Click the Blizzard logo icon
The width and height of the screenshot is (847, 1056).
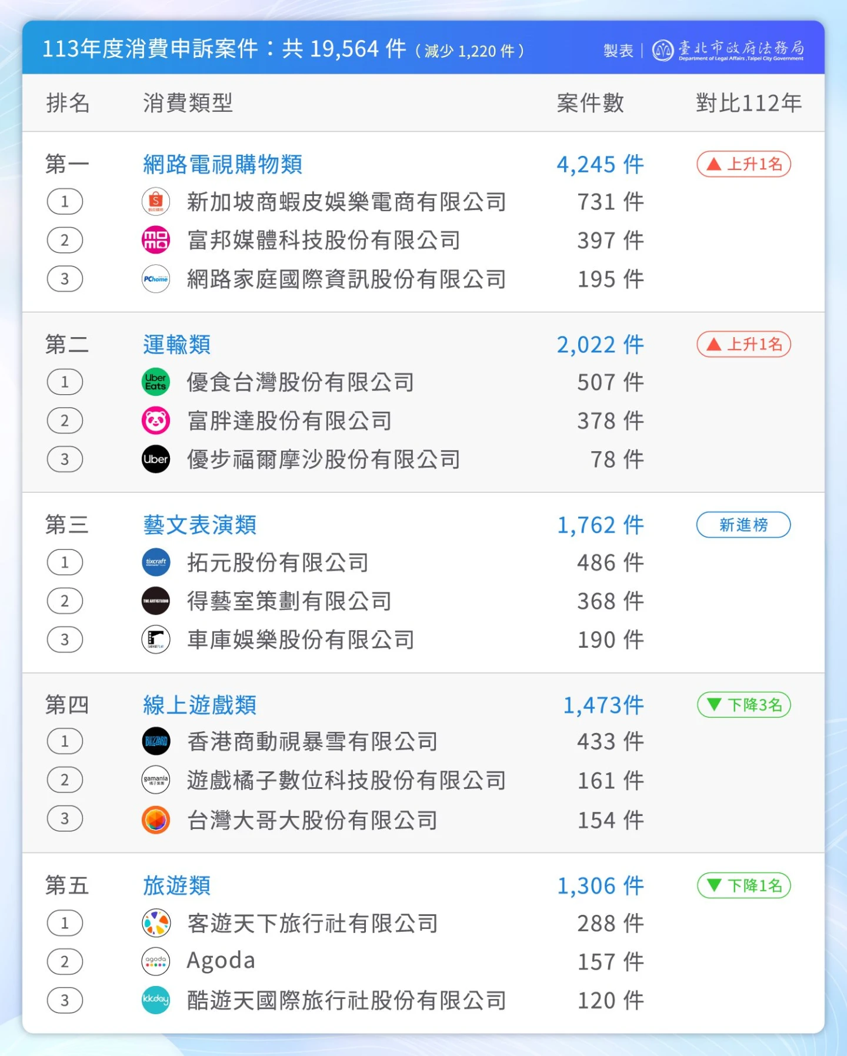click(x=156, y=741)
